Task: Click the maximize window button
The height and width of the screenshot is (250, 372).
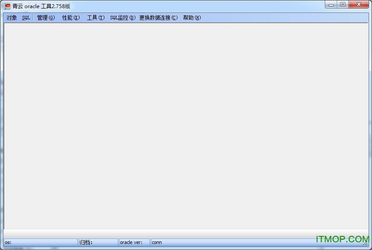Action: 342,5
